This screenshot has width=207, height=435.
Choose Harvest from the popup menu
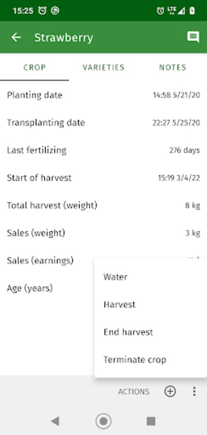click(x=150, y=304)
